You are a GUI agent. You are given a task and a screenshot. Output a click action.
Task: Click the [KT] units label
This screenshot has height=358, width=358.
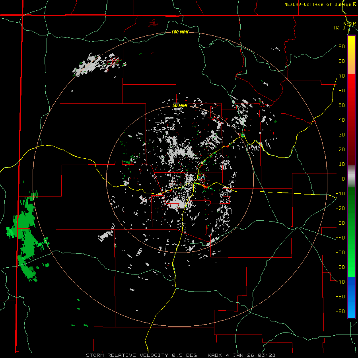[x=340, y=27]
